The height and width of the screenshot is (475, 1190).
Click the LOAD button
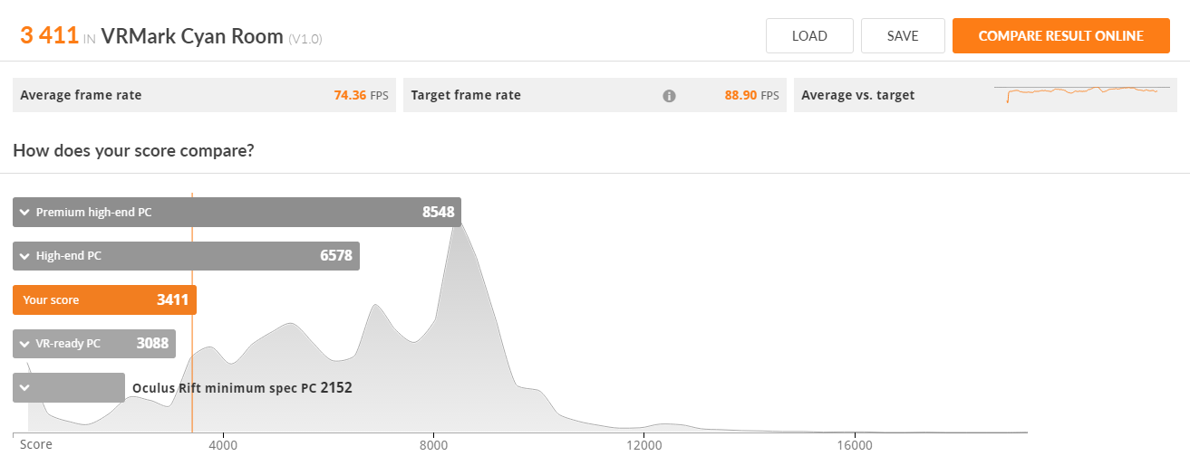(809, 36)
